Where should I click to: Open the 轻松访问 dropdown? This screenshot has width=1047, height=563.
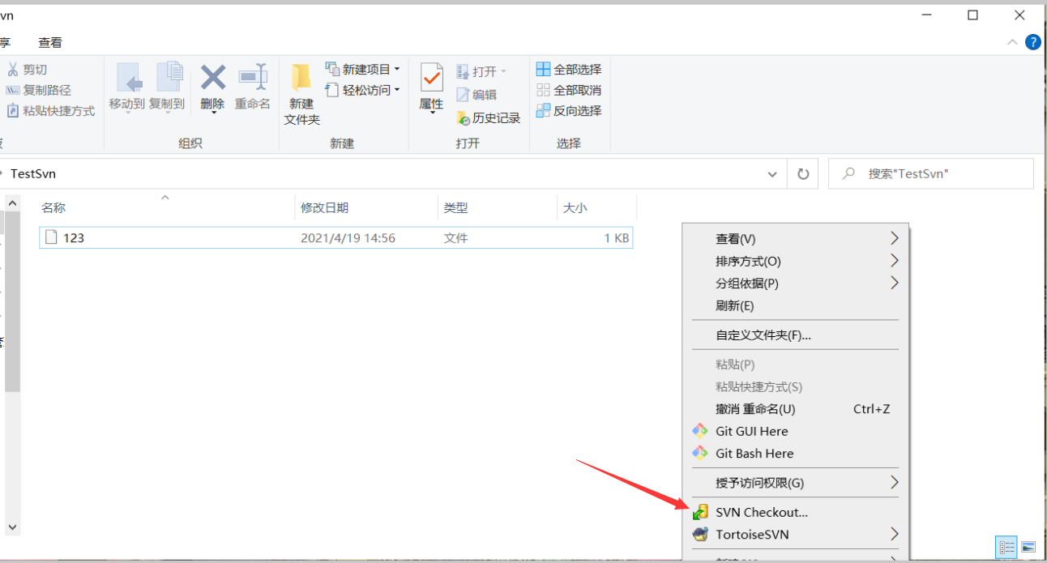pyautogui.click(x=362, y=90)
